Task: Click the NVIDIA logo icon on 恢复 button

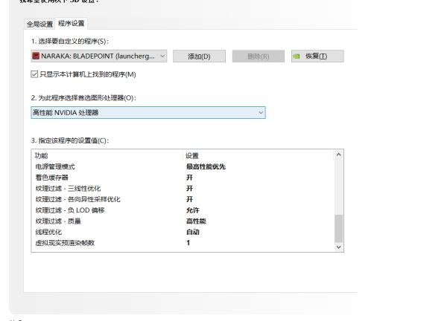Action: click(297, 56)
